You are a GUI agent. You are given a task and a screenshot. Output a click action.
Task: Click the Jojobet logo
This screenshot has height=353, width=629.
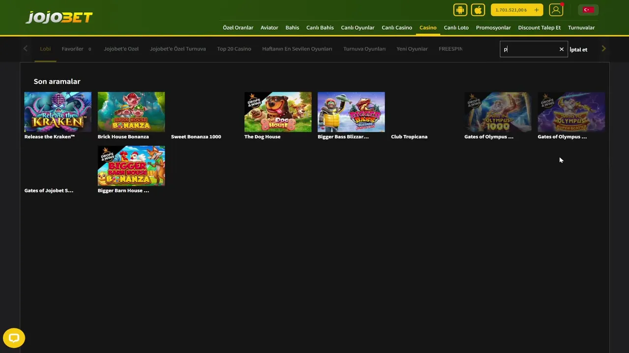59,17
